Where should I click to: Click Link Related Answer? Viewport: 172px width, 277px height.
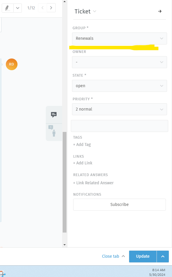(93, 183)
